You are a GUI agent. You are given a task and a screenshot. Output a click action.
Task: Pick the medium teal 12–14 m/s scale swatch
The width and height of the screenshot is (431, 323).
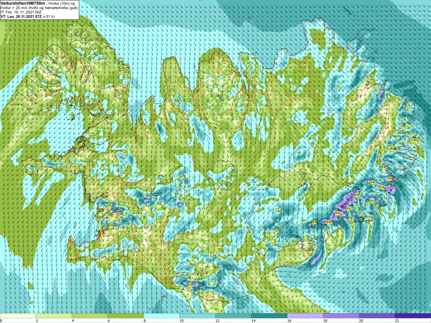pyautogui.click(x=233, y=316)
